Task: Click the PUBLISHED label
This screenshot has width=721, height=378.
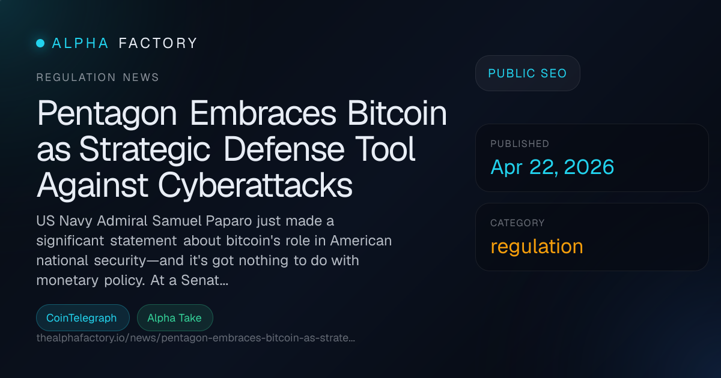Action: [x=519, y=144]
